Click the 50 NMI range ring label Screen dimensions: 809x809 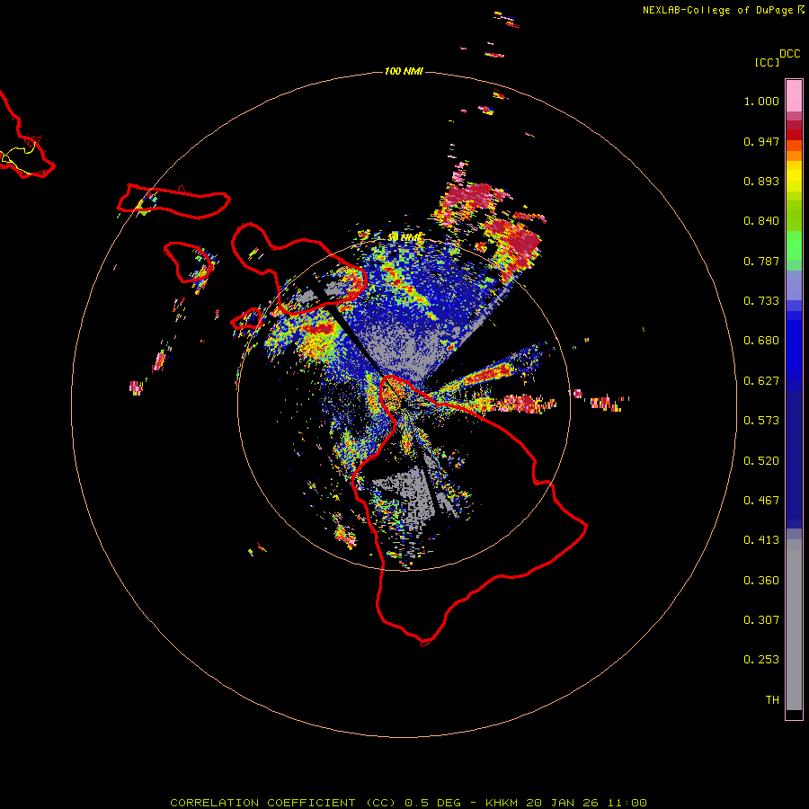coord(404,237)
